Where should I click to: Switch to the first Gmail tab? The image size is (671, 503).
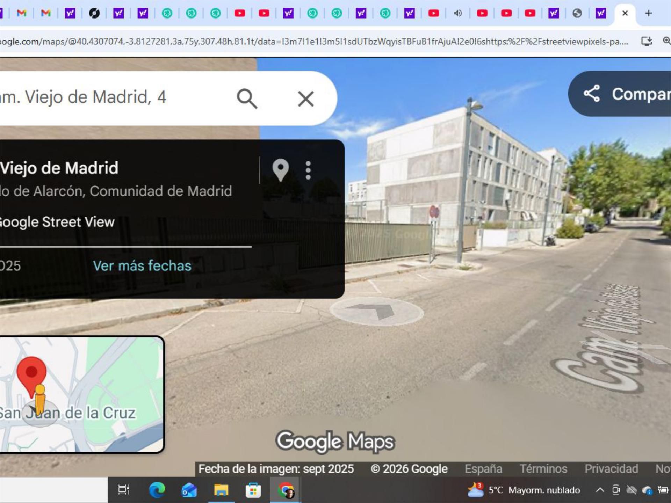pyautogui.click(x=22, y=13)
